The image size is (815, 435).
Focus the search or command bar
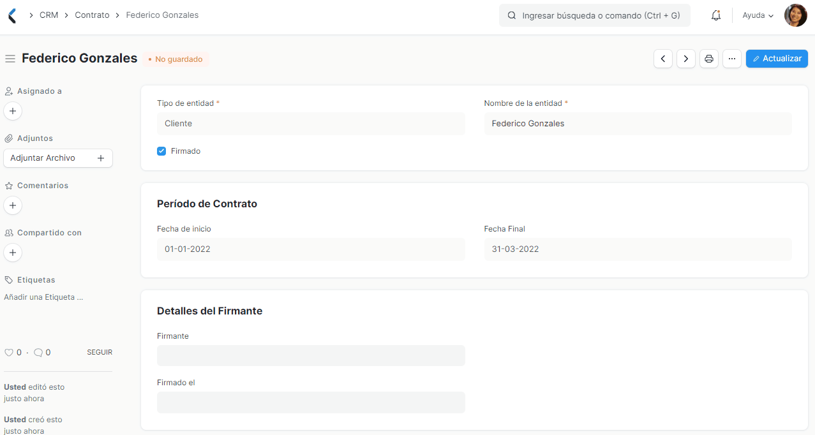point(595,15)
